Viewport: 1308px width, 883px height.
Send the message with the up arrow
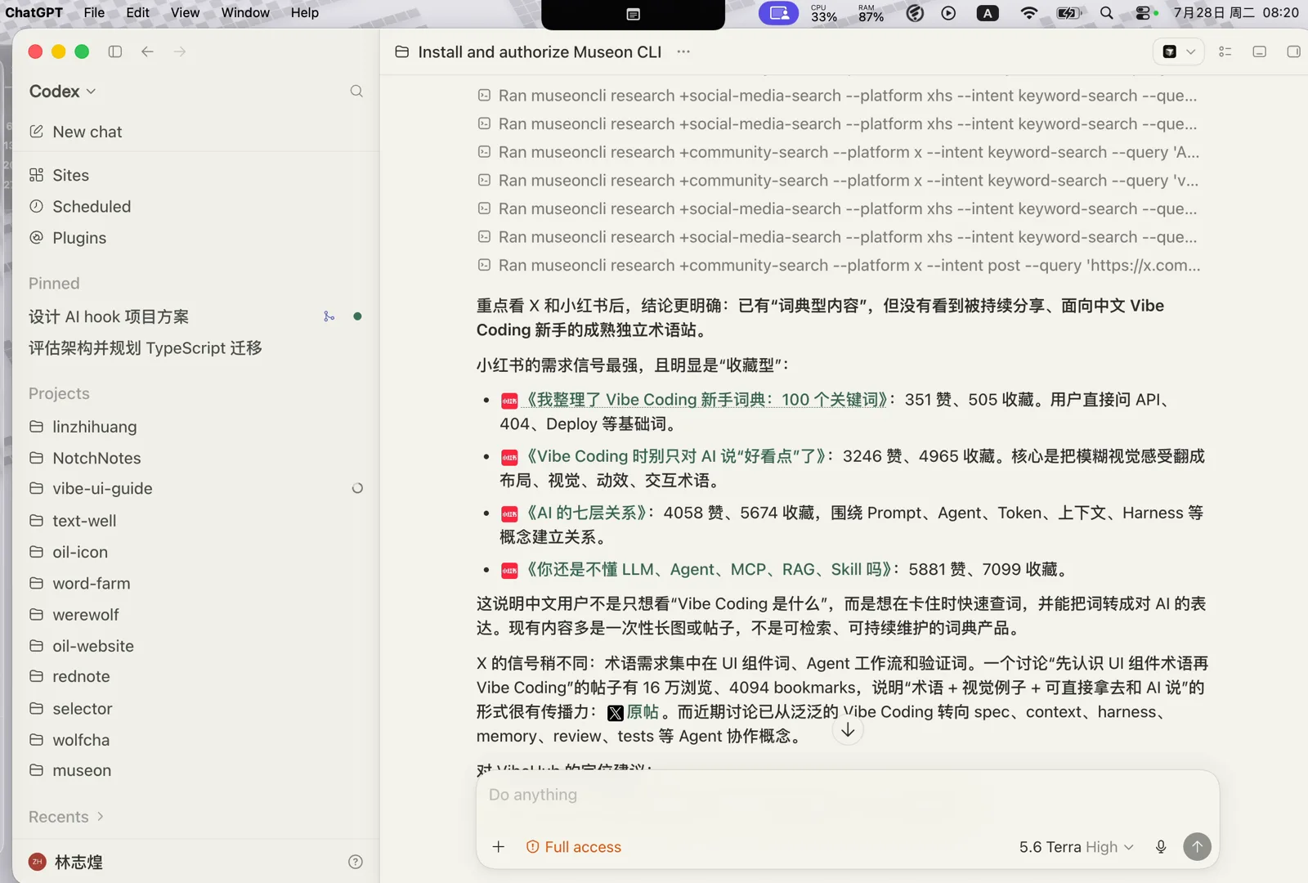(x=1197, y=847)
